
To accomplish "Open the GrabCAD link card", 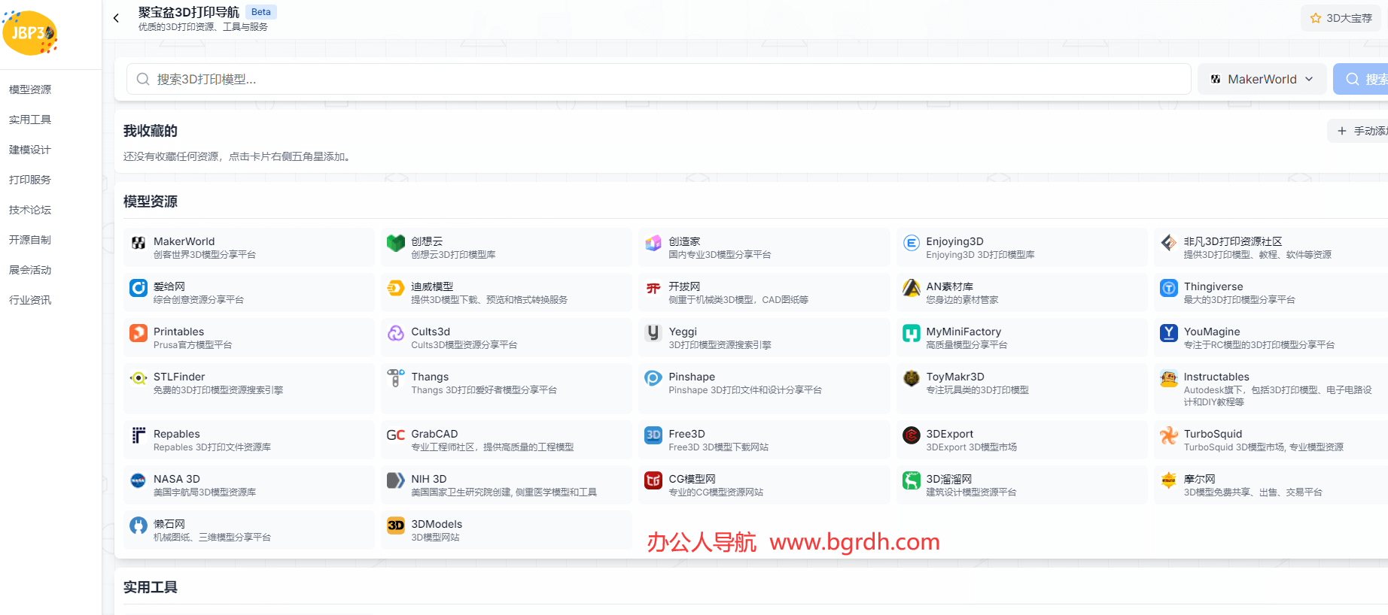I will [507, 440].
